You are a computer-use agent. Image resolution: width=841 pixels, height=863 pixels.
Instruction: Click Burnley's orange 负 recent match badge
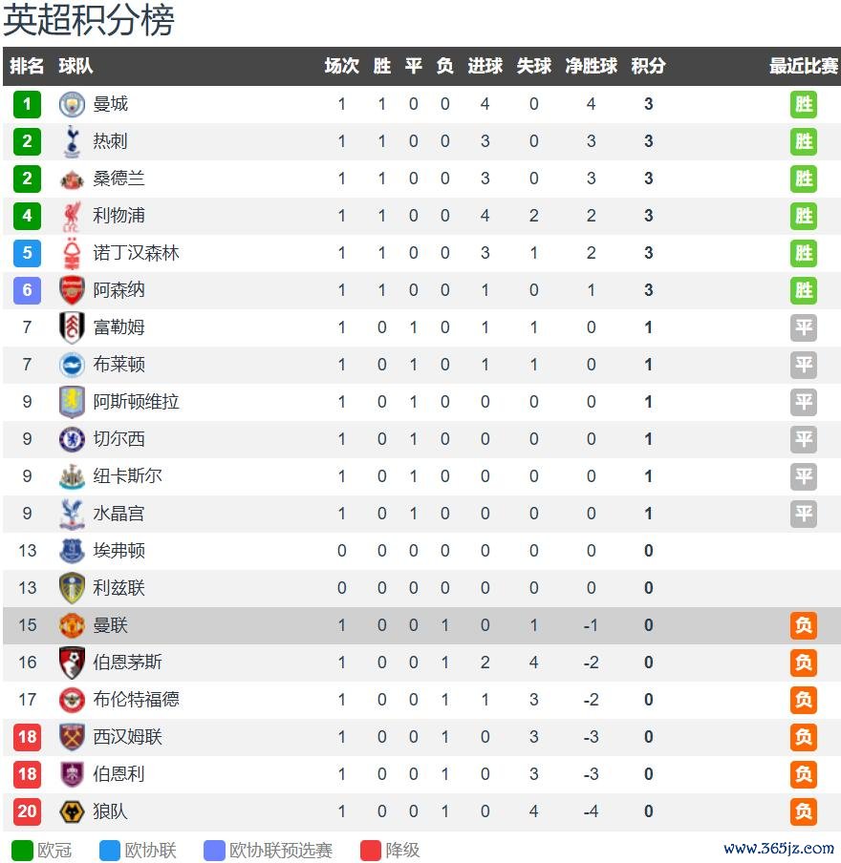[x=803, y=774]
